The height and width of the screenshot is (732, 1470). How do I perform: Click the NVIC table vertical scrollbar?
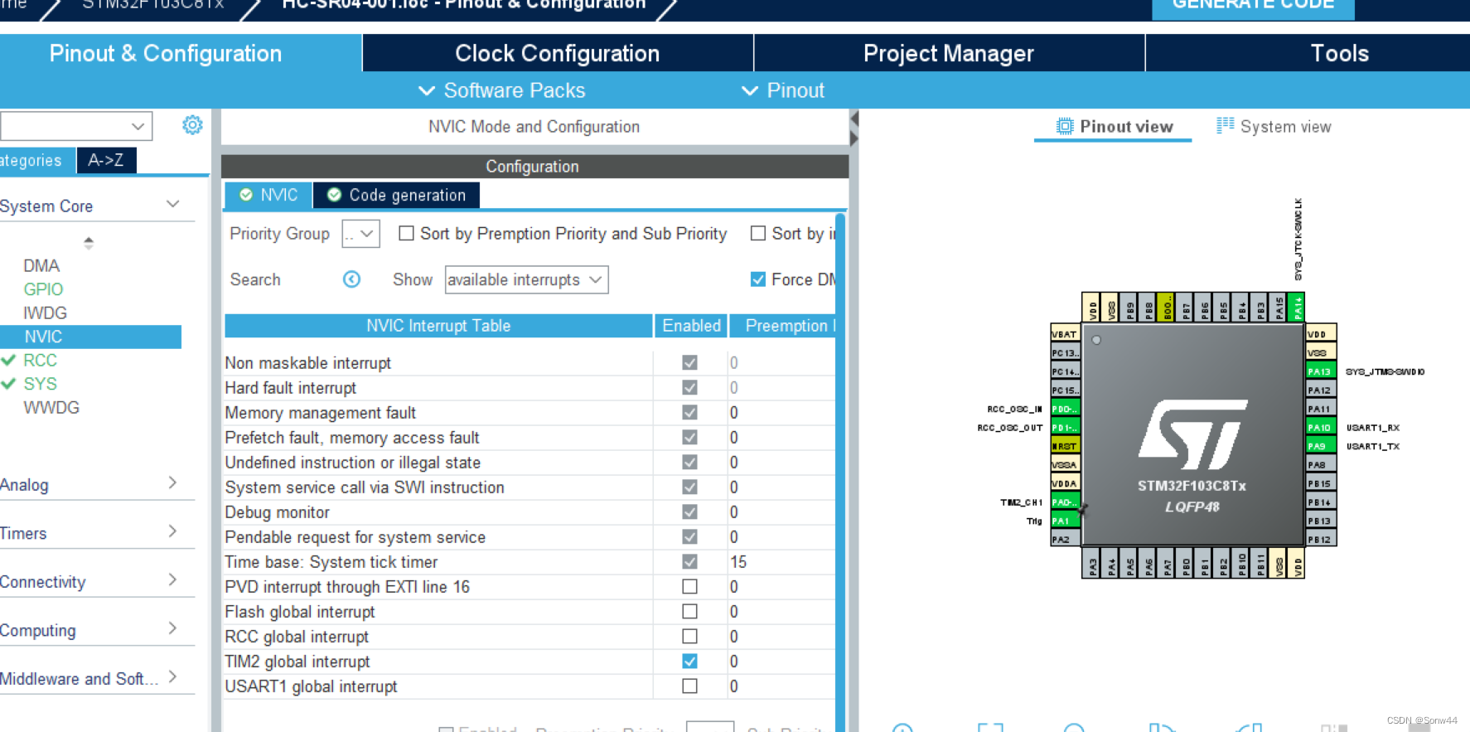pos(840,473)
